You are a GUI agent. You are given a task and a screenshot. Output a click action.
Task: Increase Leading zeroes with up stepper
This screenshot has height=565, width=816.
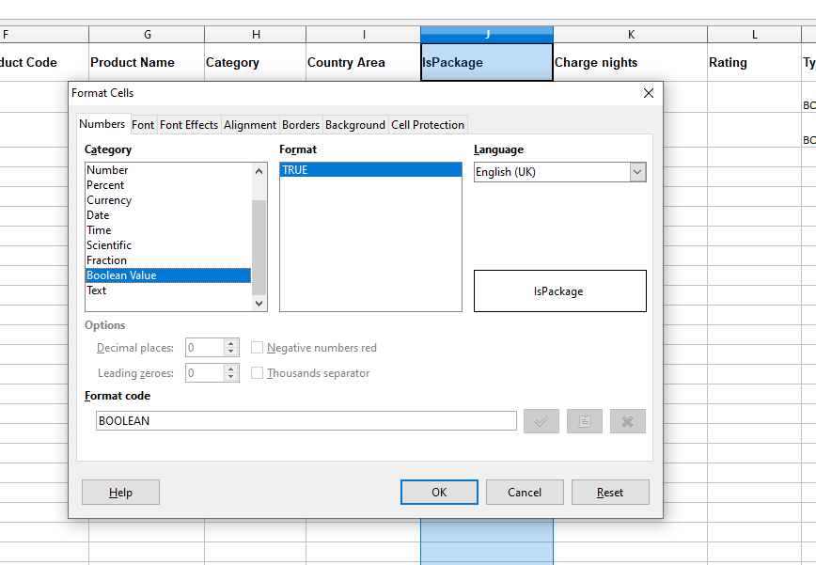point(231,369)
